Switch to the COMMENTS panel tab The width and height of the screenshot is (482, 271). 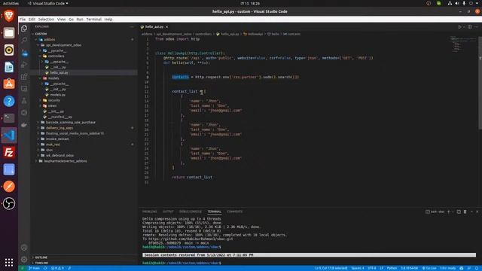(234, 212)
